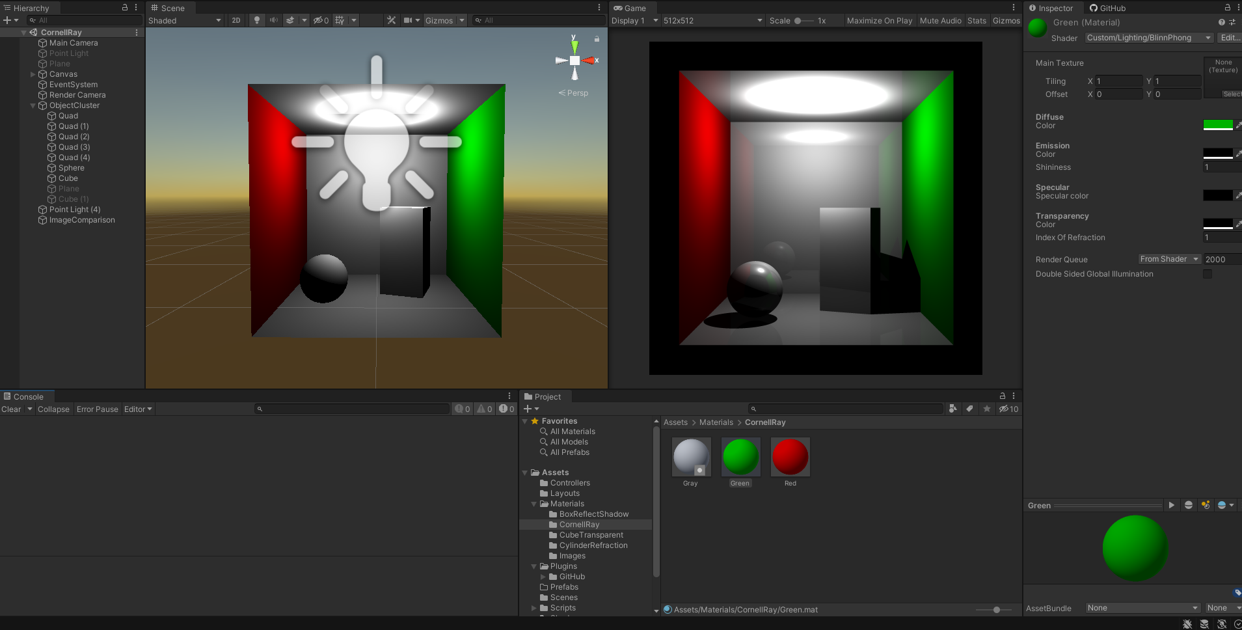Switch to the Console tab

[27, 396]
